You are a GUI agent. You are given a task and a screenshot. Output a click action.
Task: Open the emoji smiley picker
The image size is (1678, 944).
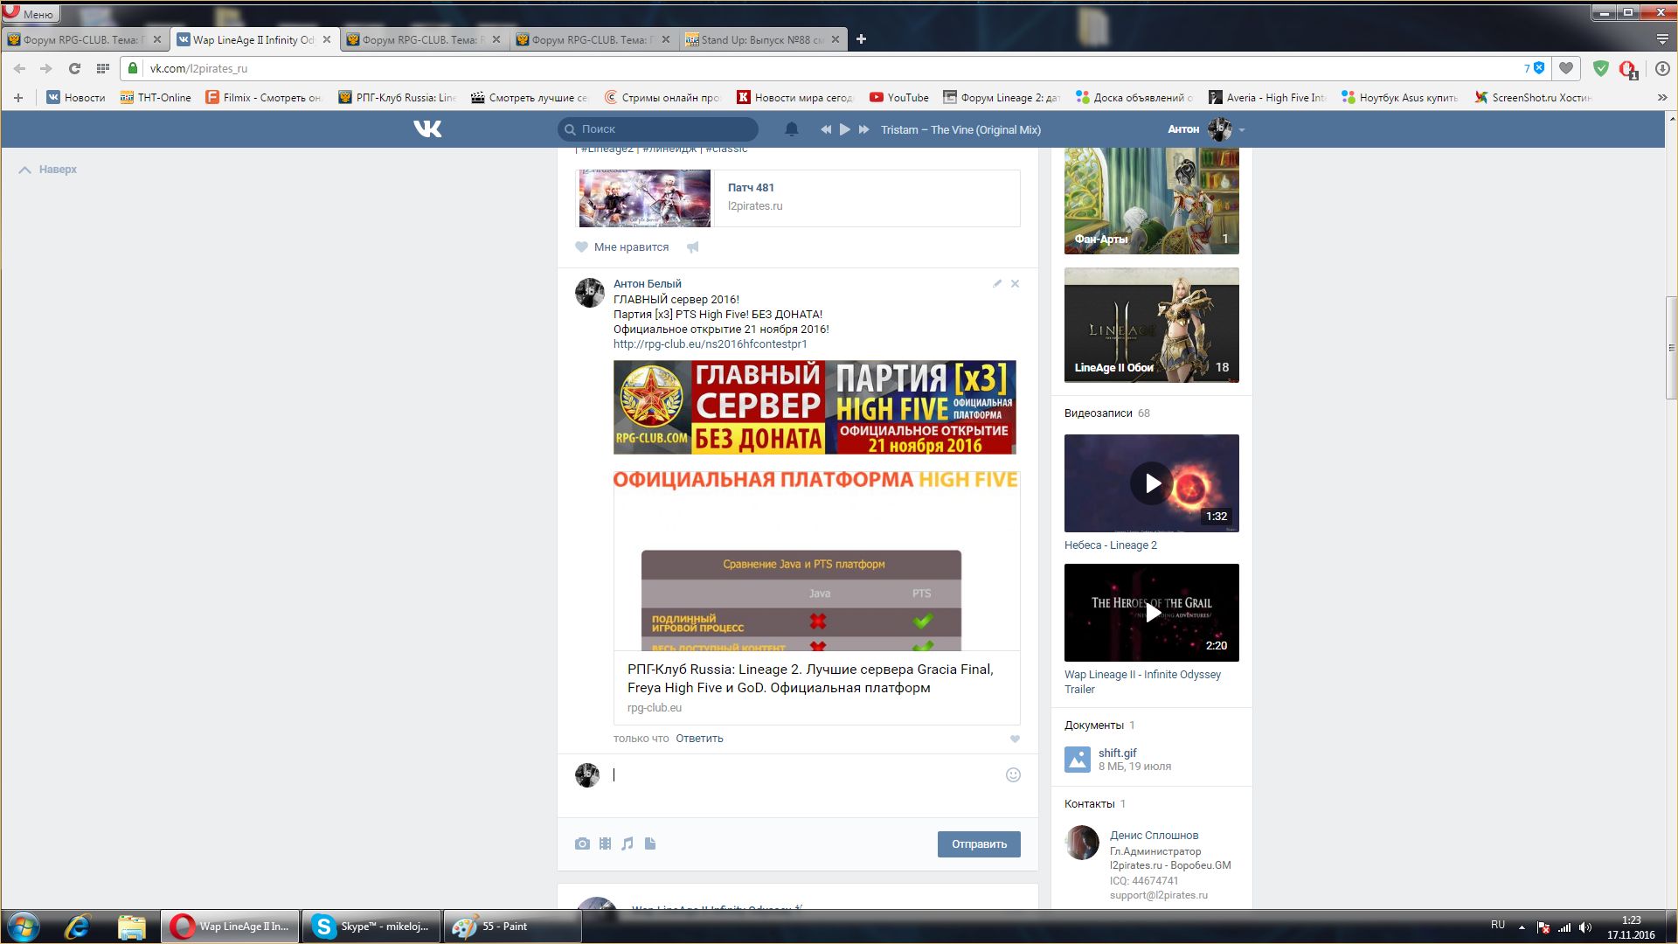[x=1013, y=774]
